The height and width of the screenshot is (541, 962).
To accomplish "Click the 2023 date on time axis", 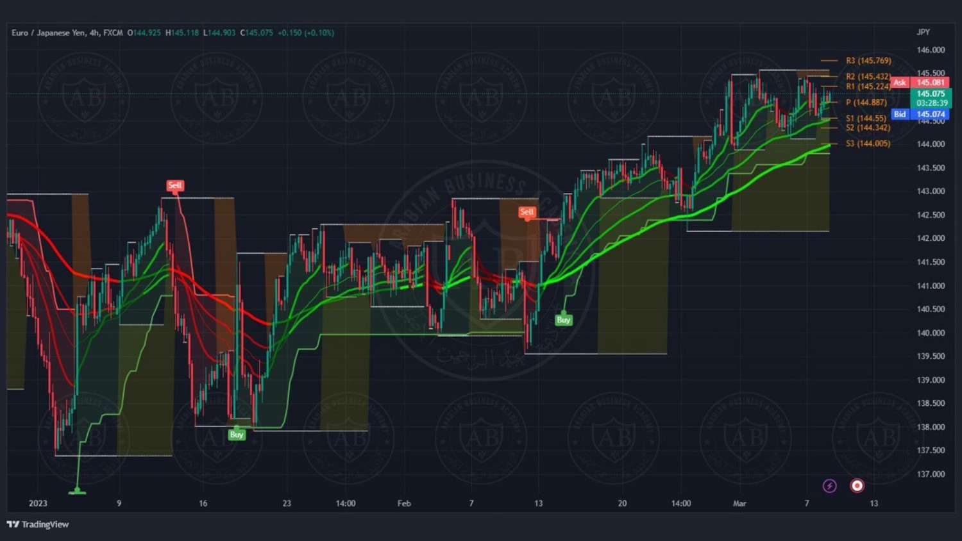I will coord(38,503).
